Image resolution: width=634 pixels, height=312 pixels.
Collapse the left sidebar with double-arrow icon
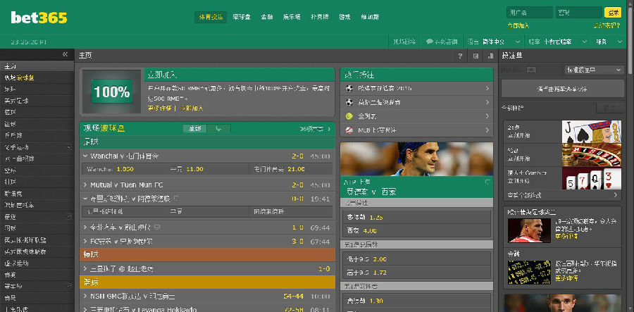pyautogui.click(x=65, y=54)
